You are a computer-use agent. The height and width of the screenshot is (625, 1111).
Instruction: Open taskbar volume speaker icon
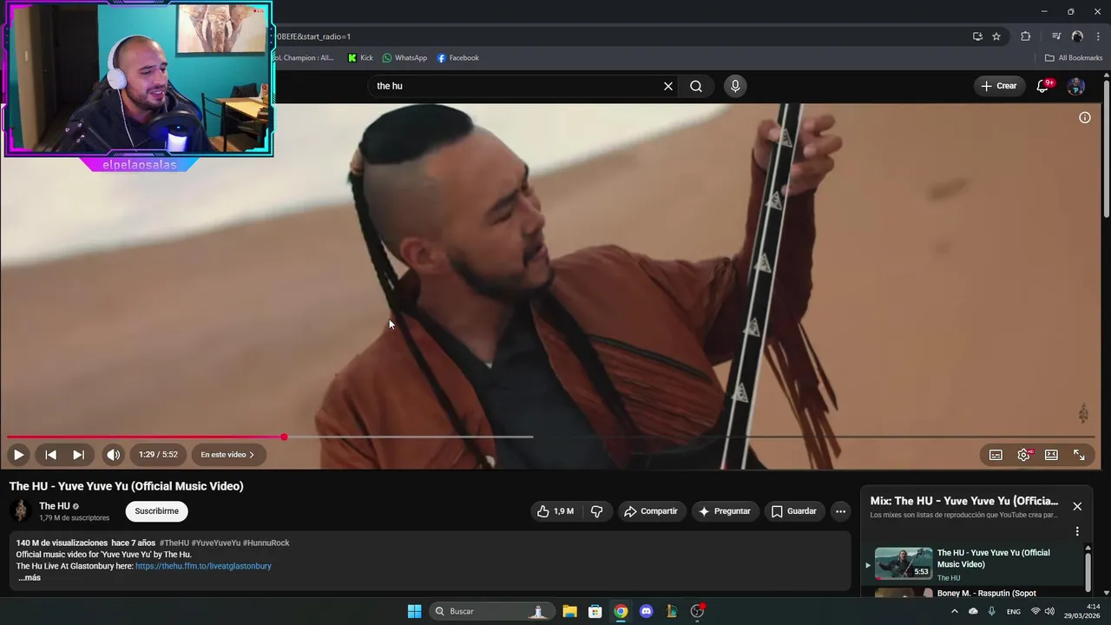(1049, 611)
